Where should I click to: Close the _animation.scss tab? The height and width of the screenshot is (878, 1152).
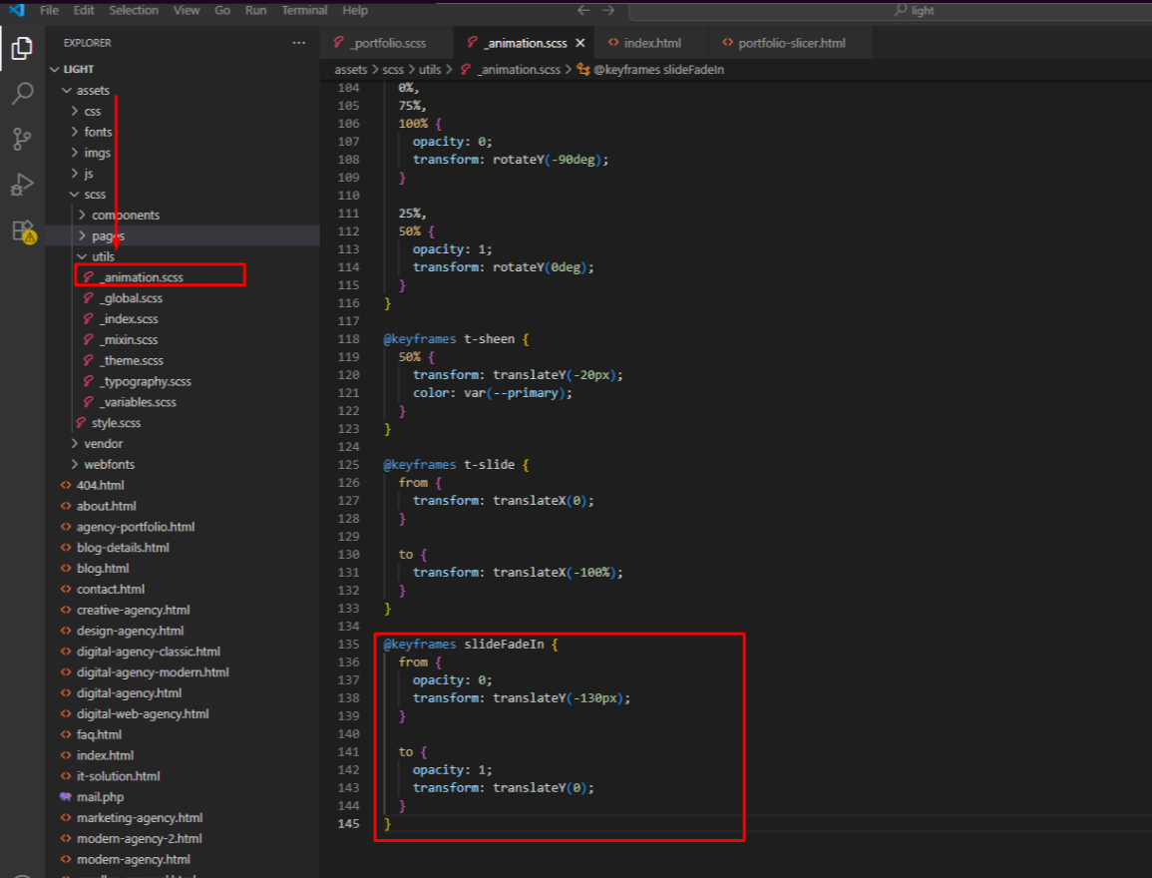click(579, 43)
